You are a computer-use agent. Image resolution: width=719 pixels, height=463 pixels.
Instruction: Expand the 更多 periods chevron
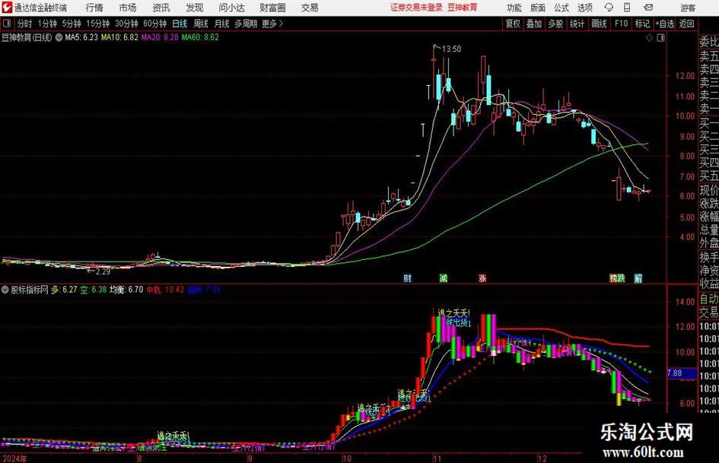[273, 24]
